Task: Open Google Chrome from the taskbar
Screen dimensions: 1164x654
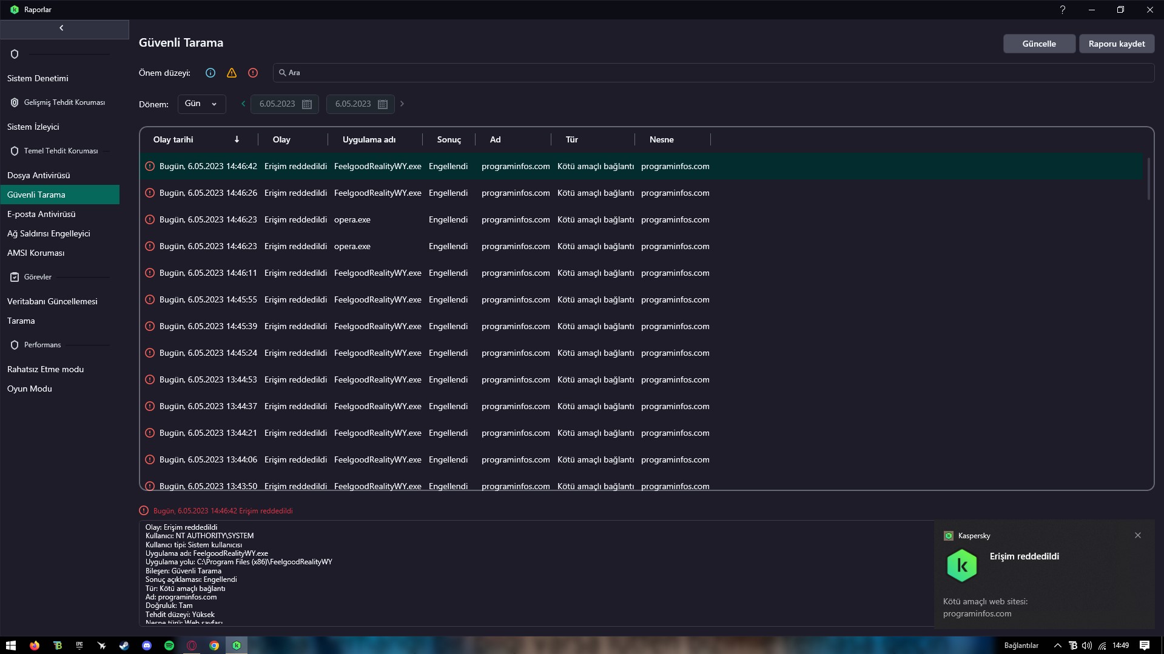Action: coord(214,646)
